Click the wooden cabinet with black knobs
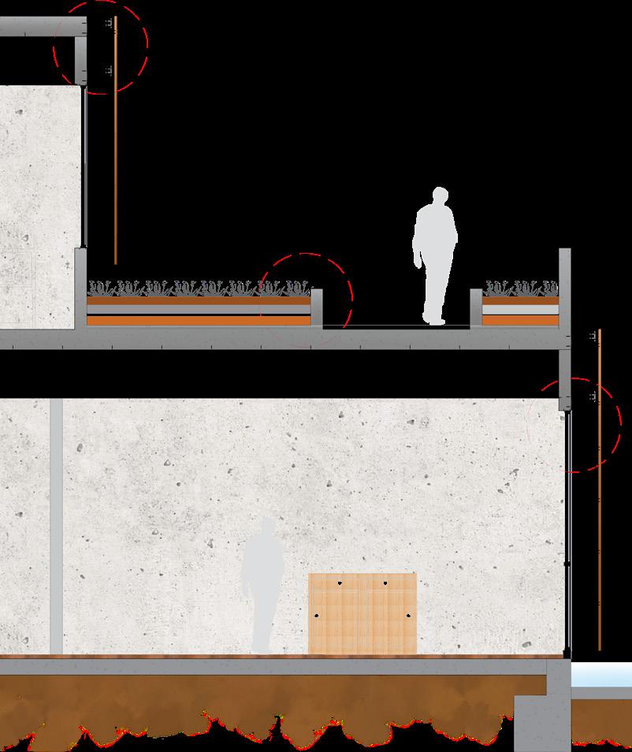This screenshot has width=632, height=752. click(x=362, y=613)
